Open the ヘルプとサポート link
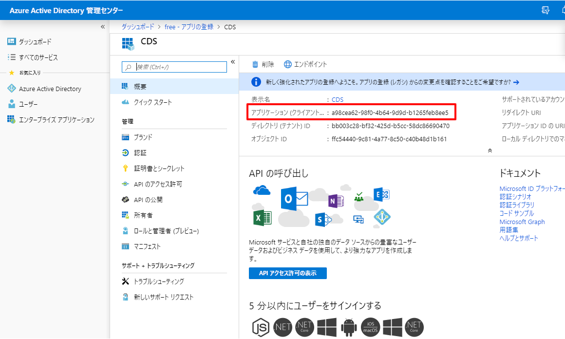The width and height of the screenshot is (565, 339). (519, 238)
